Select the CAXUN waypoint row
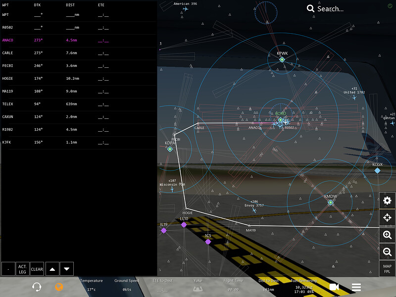The height and width of the screenshot is (297, 396). click(x=79, y=117)
